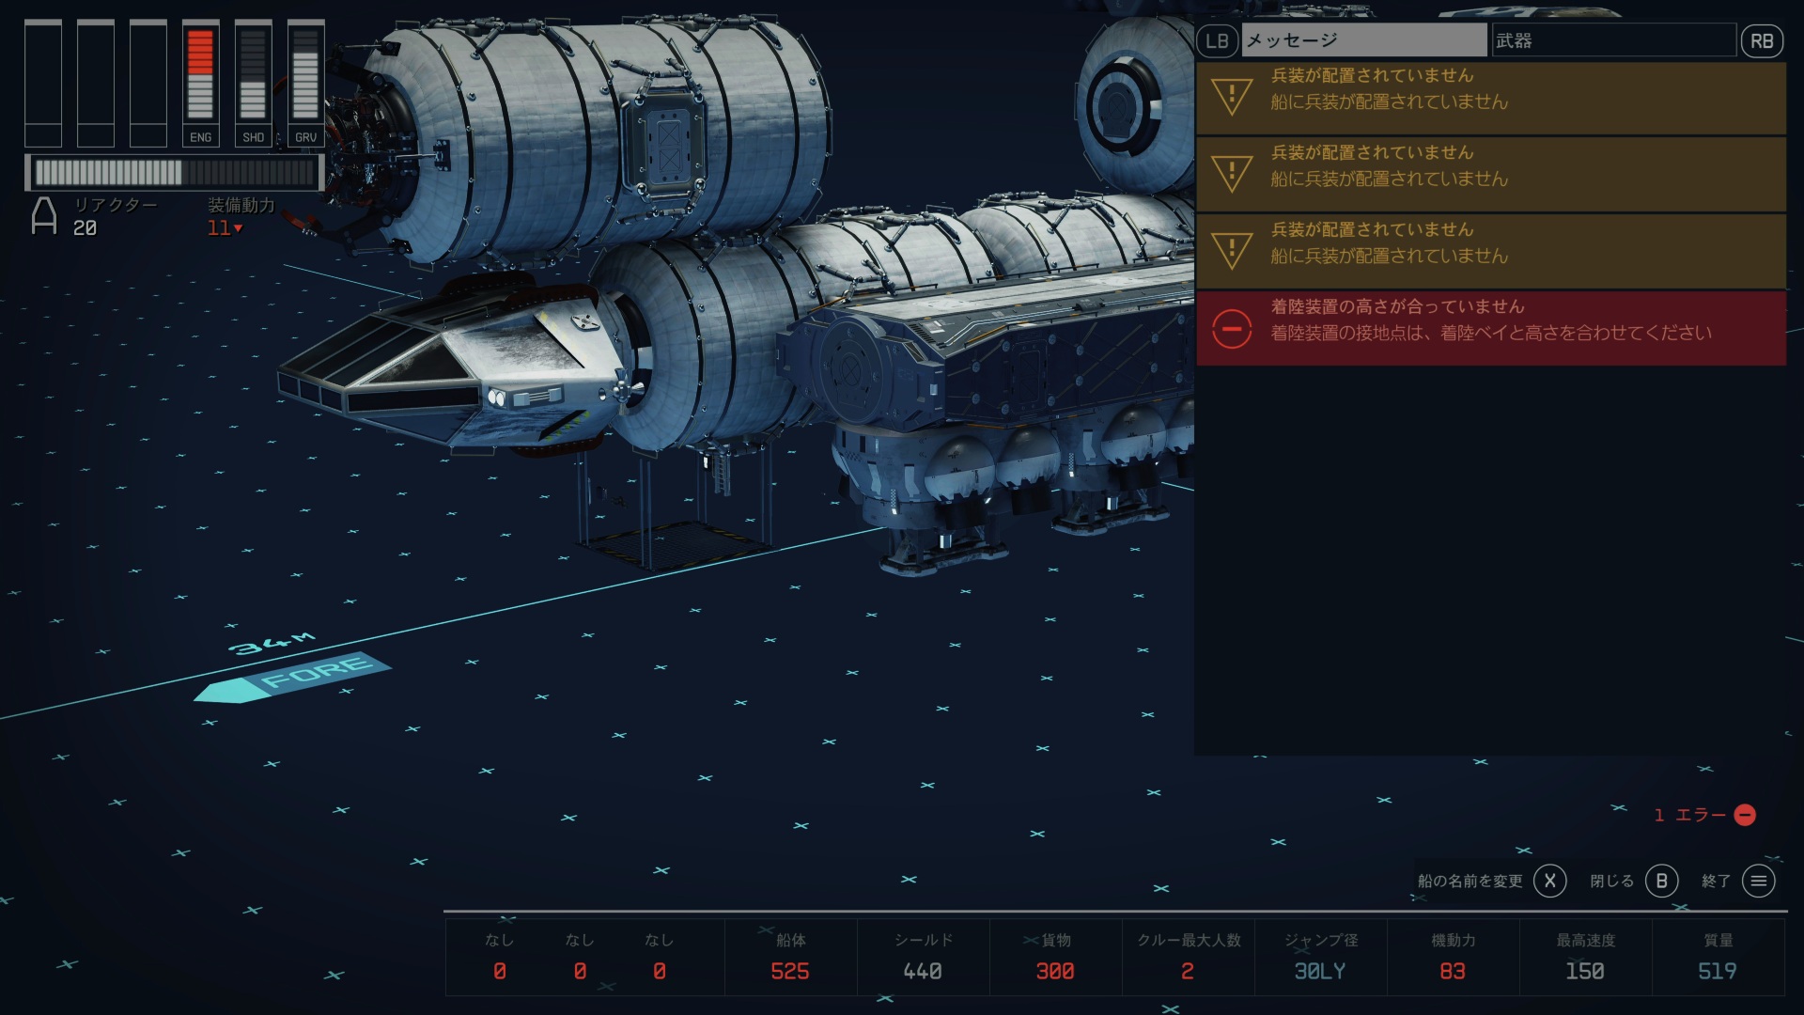
Task: Open the second 兵装が配置されていません warning
Action: (1491, 174)
